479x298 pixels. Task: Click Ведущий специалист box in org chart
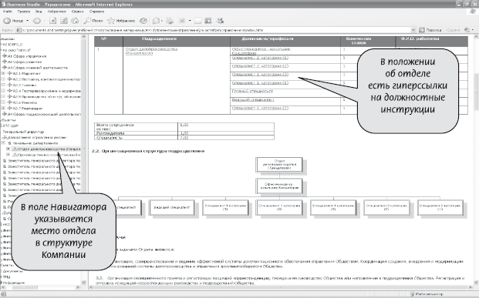[171, 207]
